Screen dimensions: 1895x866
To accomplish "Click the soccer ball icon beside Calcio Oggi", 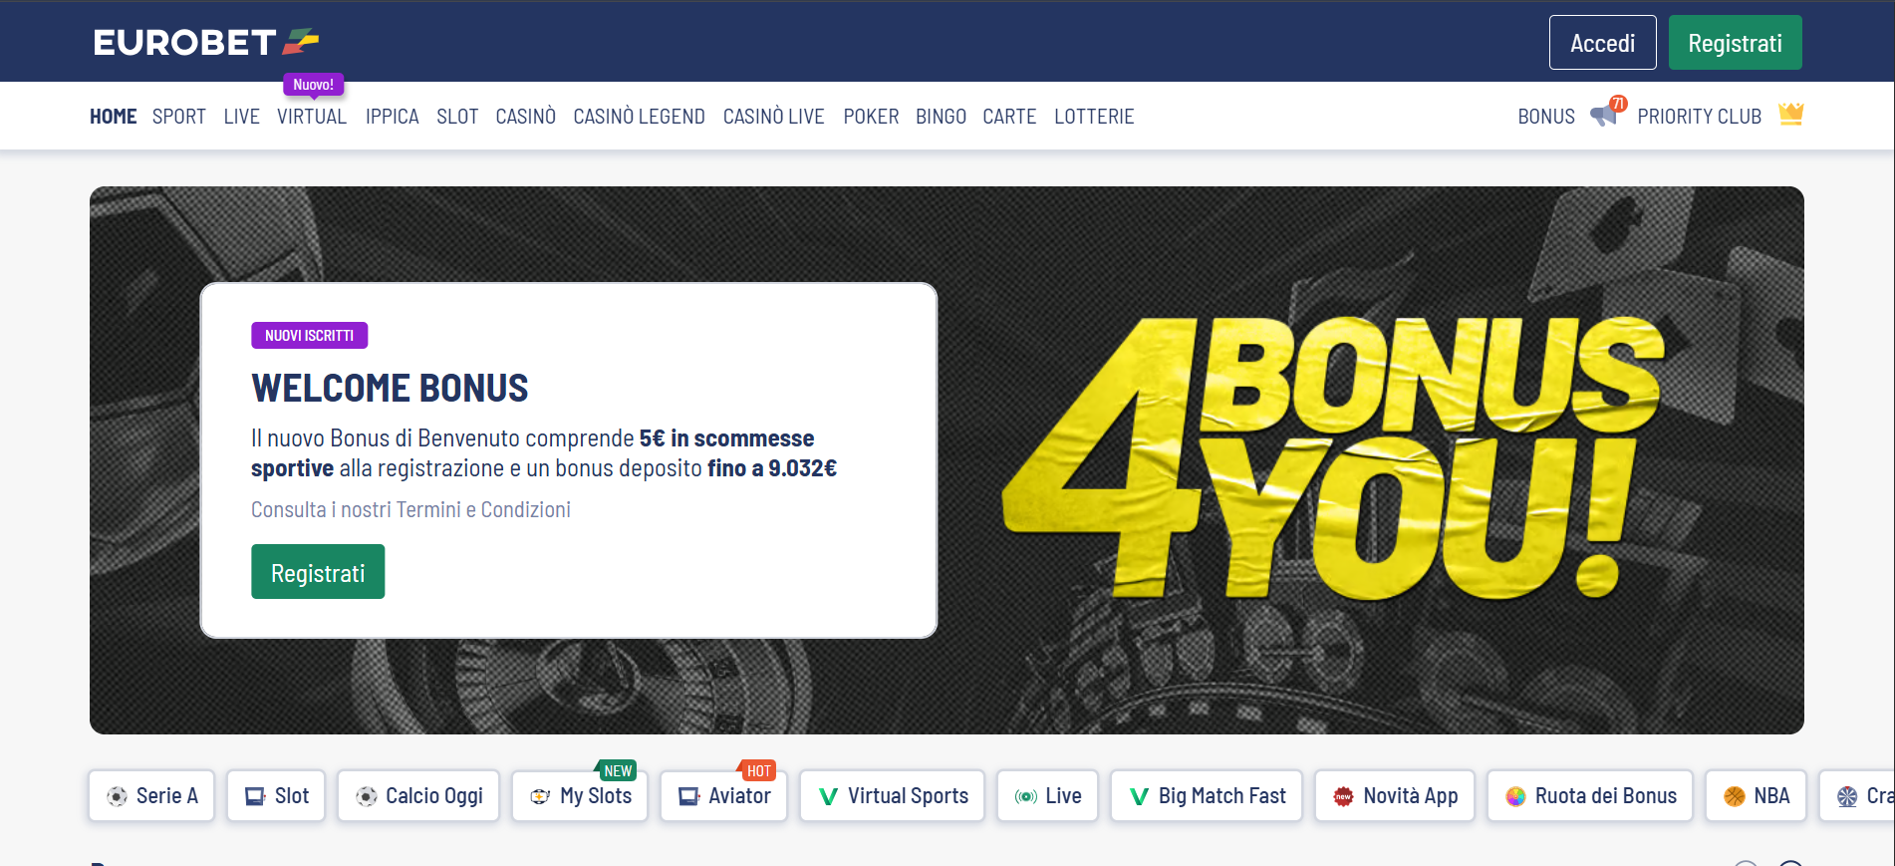I will pos(367,796).
